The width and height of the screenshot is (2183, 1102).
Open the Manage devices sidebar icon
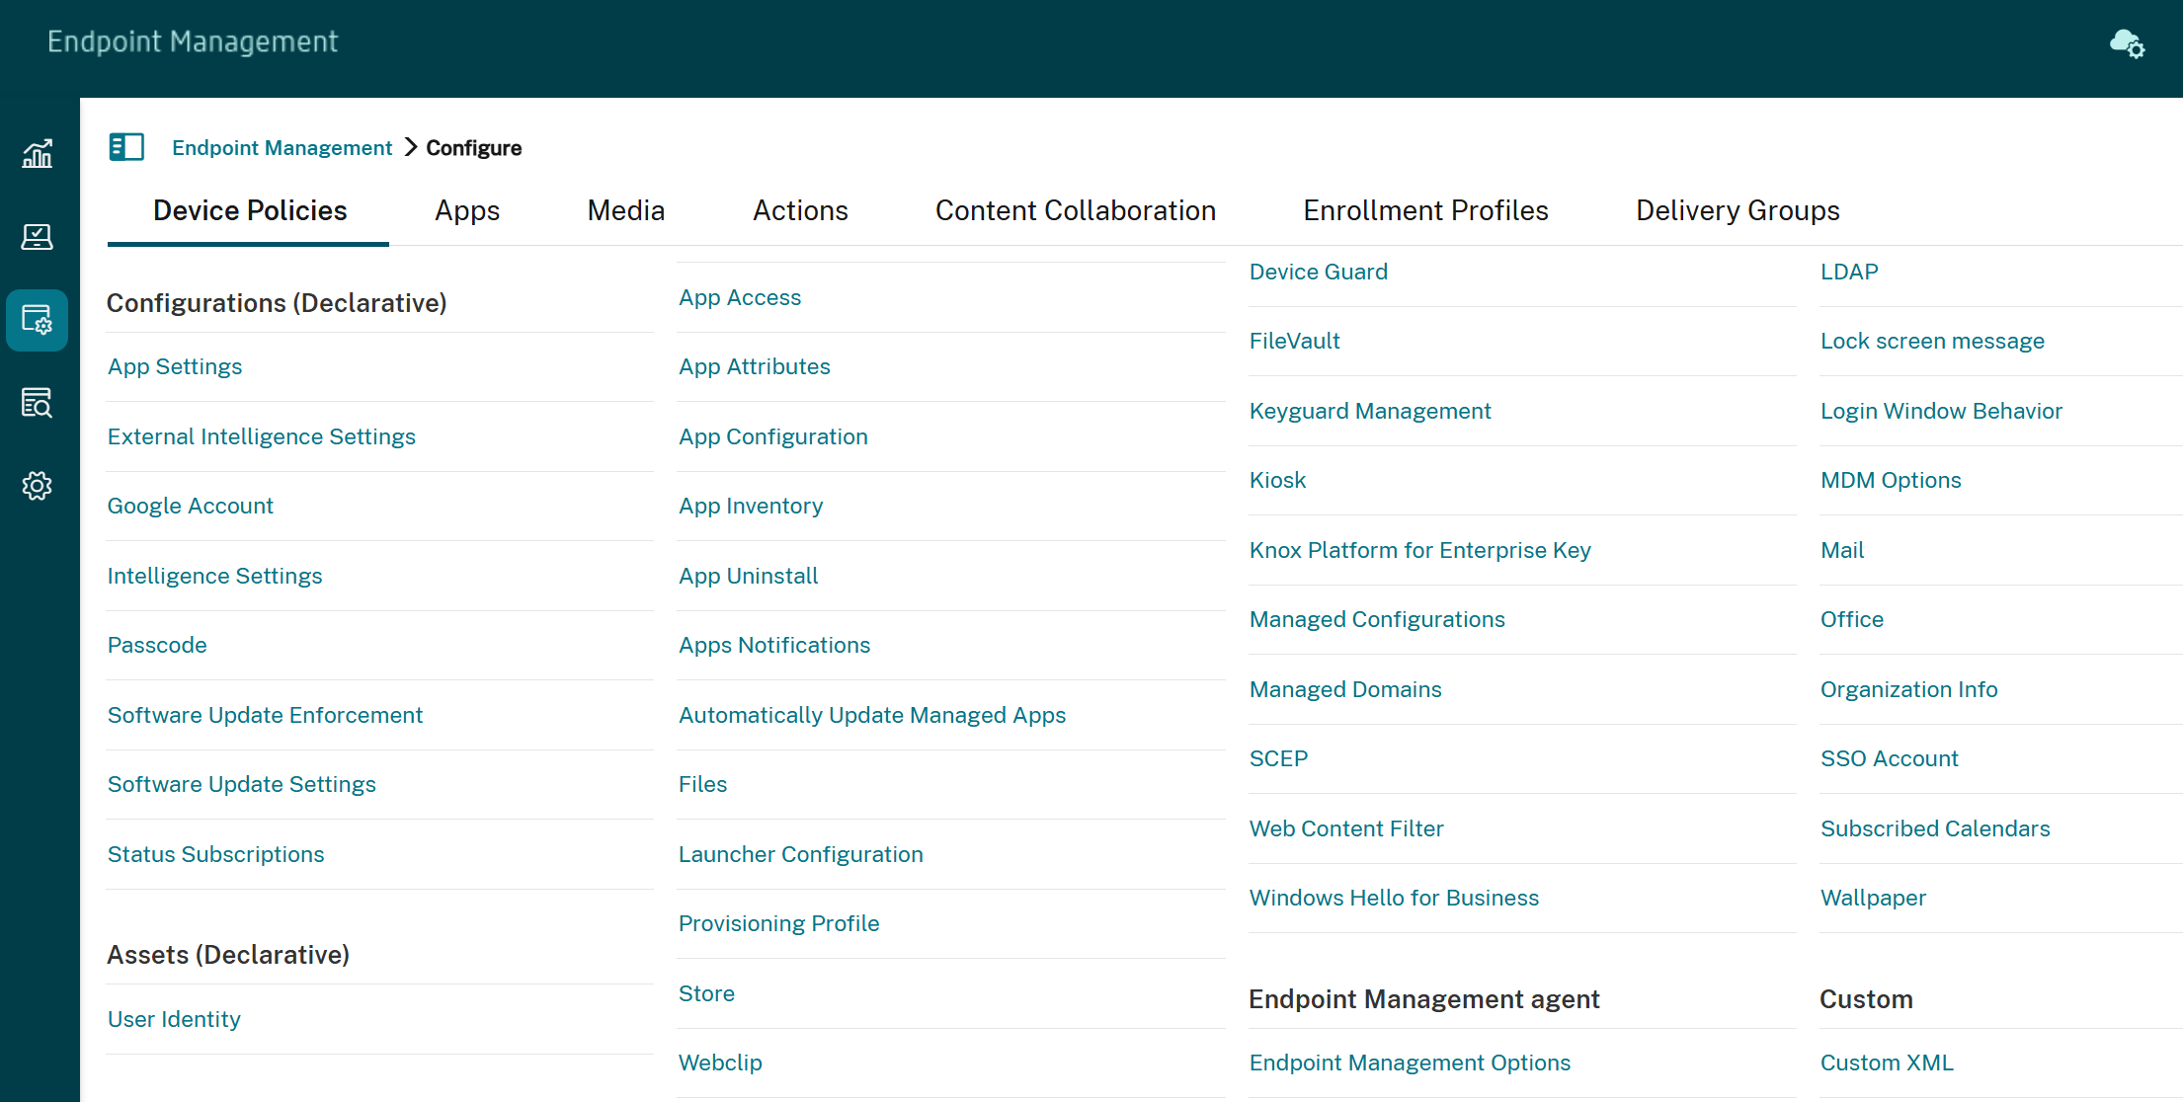(x=38, y=237)
